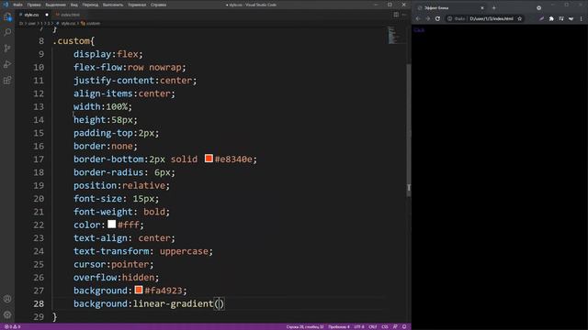Change UTF-8 encoding in status bar

(359, 326)
